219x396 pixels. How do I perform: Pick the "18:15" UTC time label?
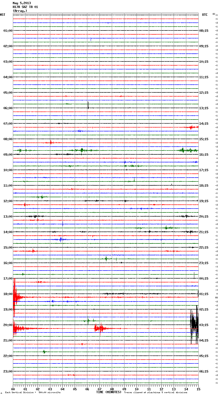click(204, 186)
